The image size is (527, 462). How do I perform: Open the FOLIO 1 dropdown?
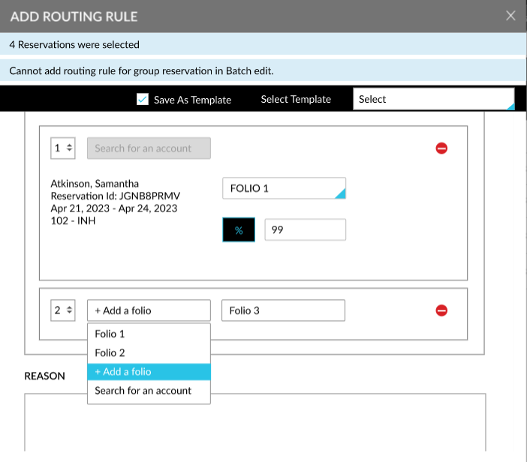tap(284, 188)
